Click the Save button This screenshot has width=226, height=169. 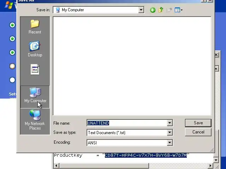pyautogui.click(x=198, y=123)
